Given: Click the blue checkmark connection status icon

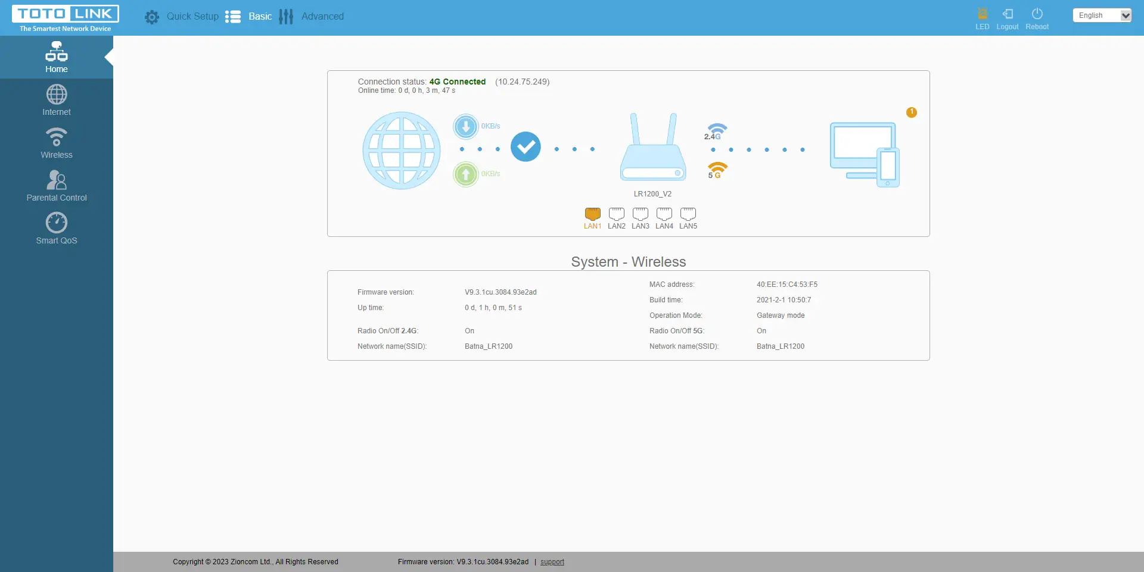Looking at the screenshot, I should coord(526,147).
